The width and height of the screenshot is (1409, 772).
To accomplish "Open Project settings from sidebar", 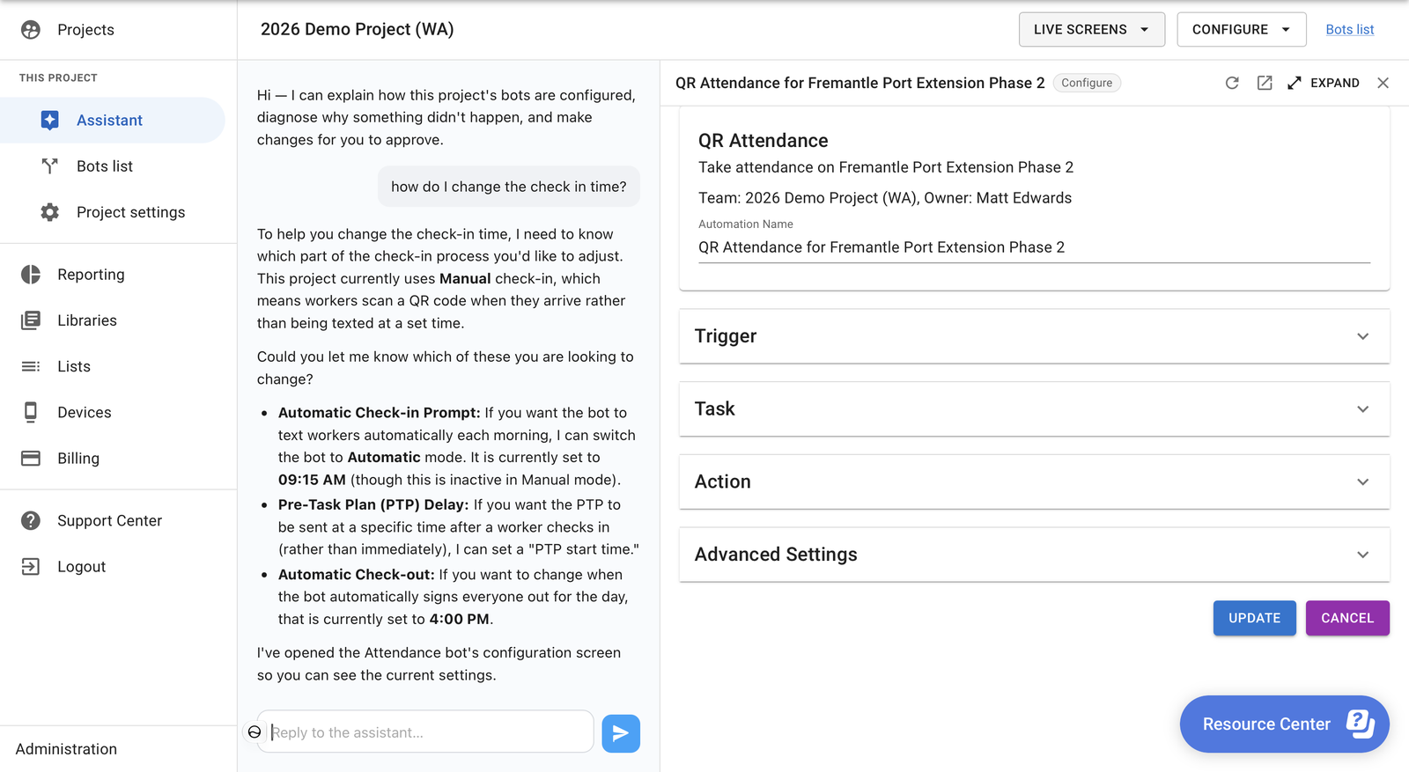I will 113,212.
